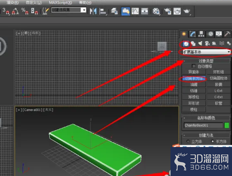Switch to the Hierarchy panel tab
The image size is (232, 176).
(201, 34)
